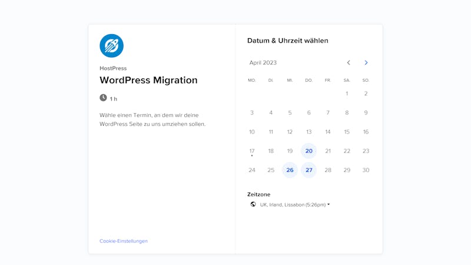The height and width of the screenshot is (265, 471).
Task: Click the SA. weekday header
Action: (347, 80)
